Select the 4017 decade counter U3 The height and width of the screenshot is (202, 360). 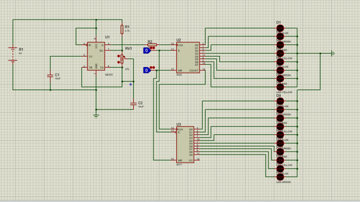click(x=185, y=144)
